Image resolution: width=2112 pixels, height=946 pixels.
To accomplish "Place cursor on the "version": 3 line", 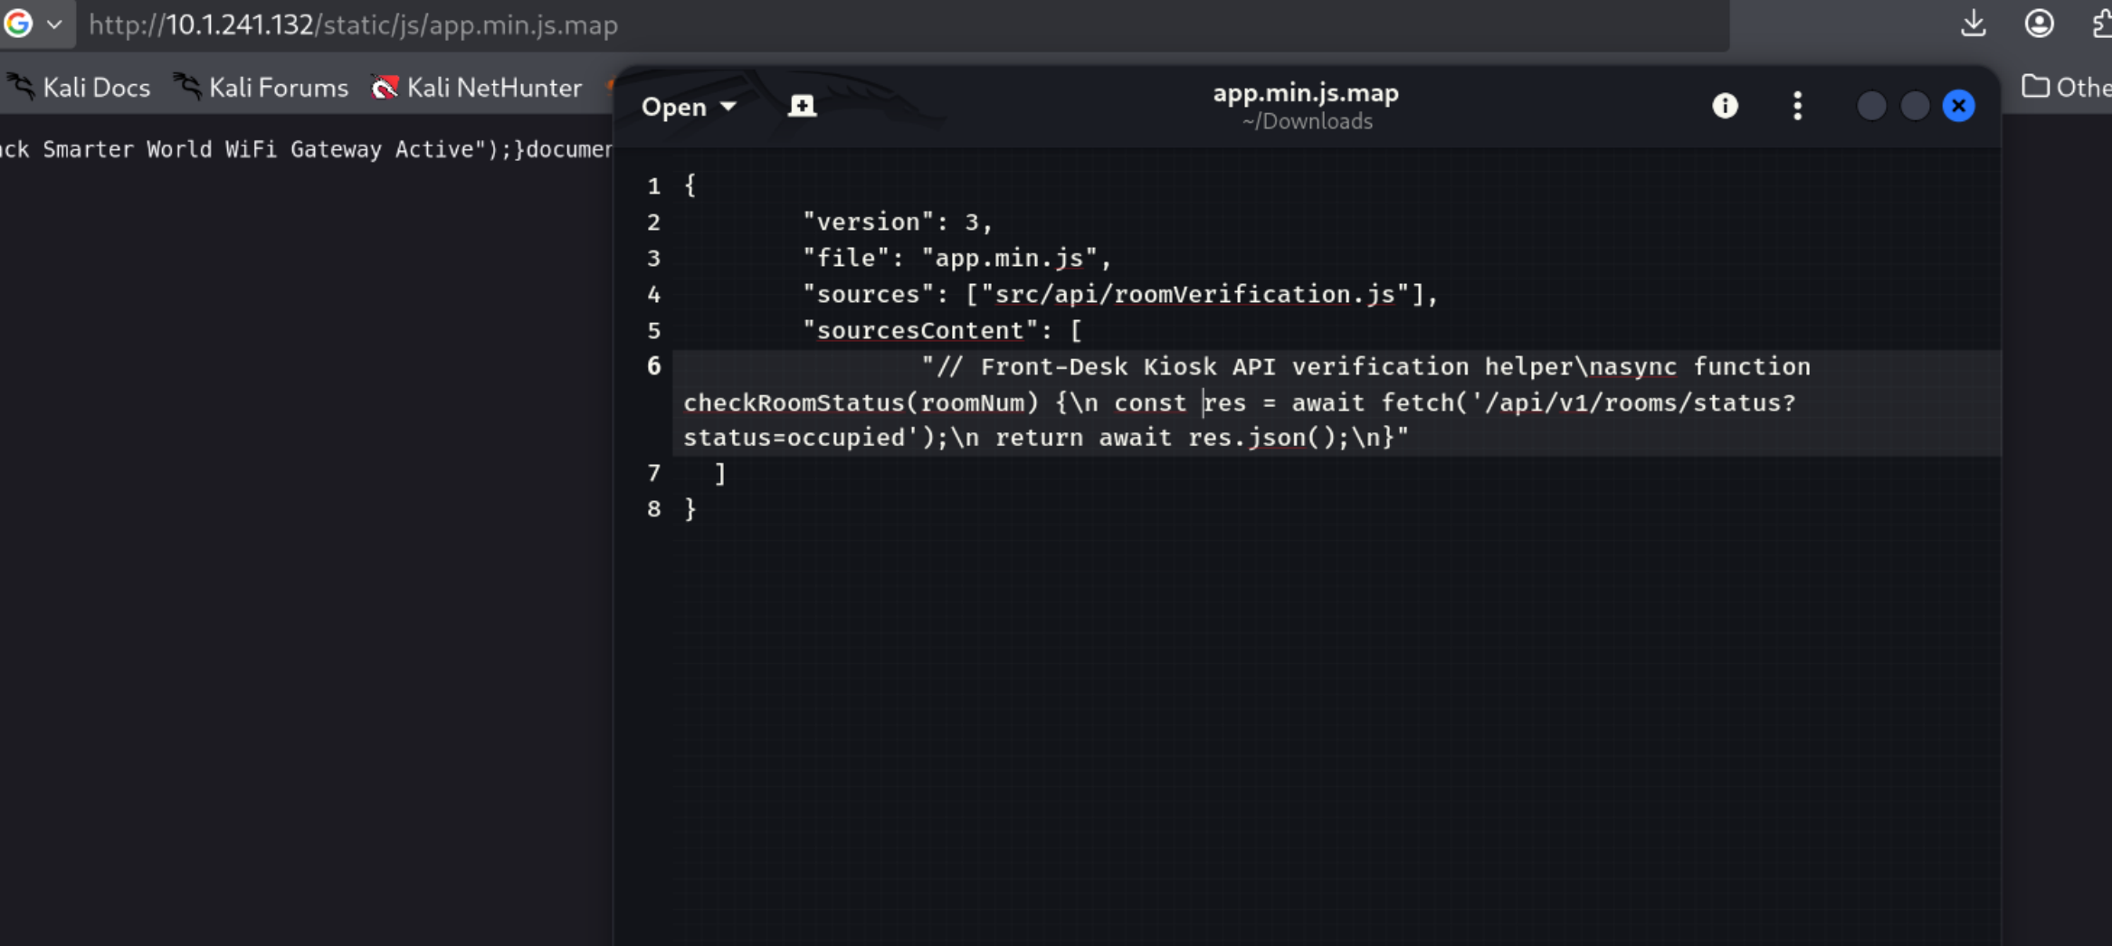I will (x=898, y=222).
